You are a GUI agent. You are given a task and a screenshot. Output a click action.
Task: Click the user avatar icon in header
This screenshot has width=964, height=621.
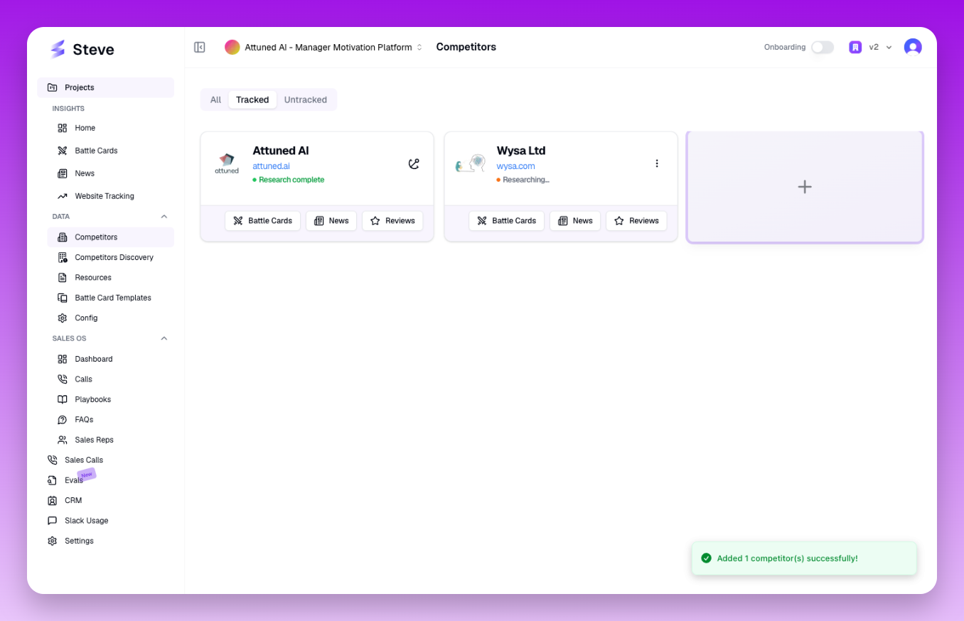pyautogui.click(x=913, y=47)
